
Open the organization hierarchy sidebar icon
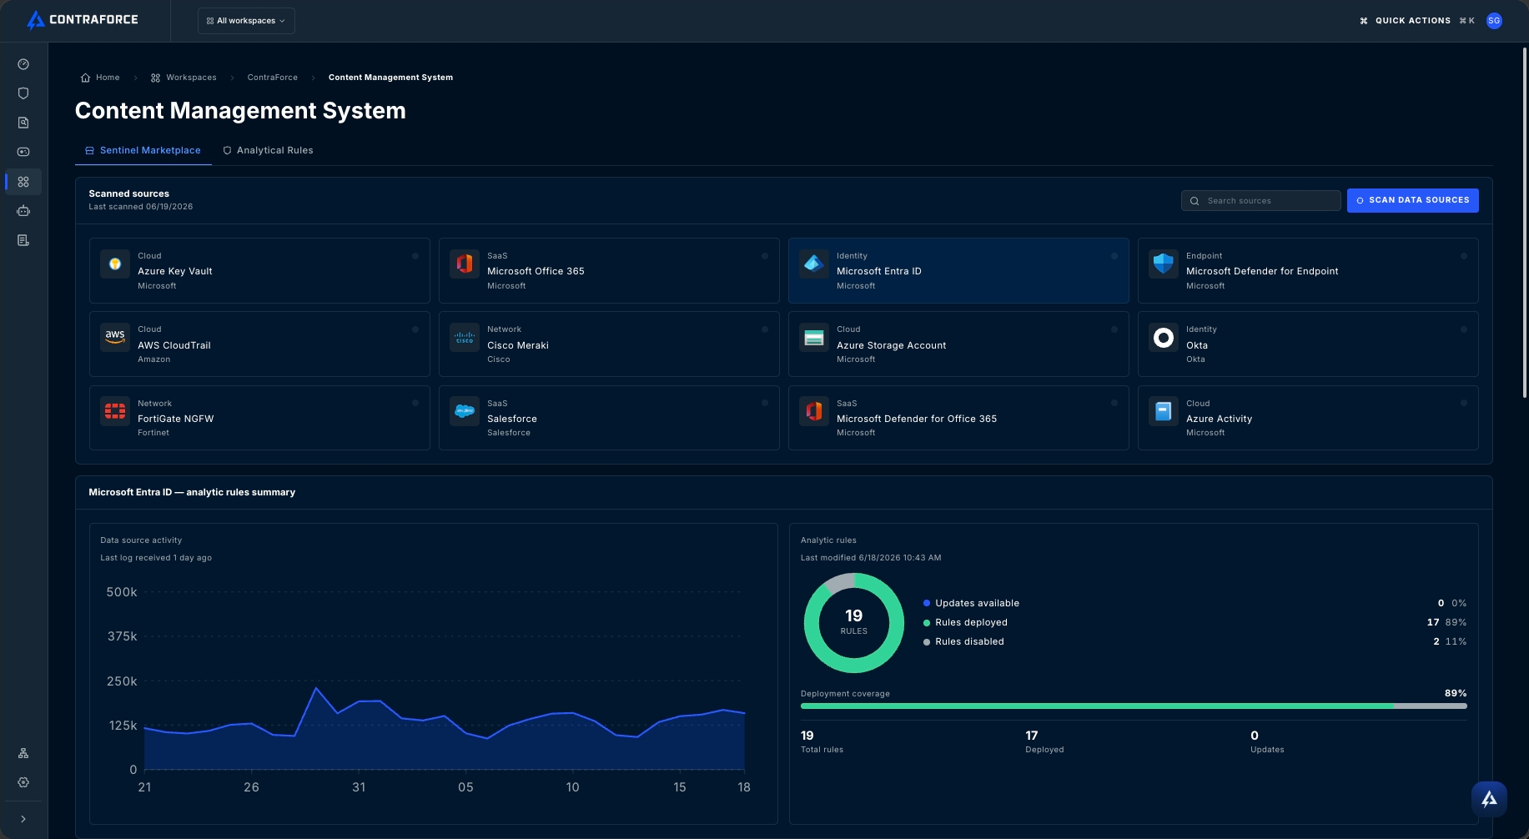click(x=23, y=753)
